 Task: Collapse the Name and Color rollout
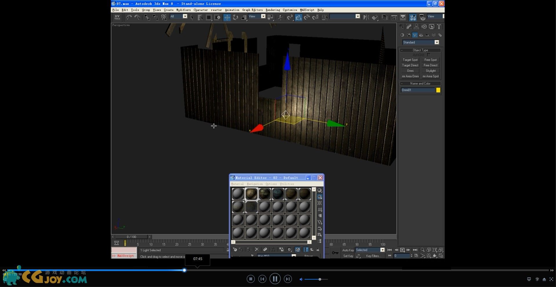420,83
